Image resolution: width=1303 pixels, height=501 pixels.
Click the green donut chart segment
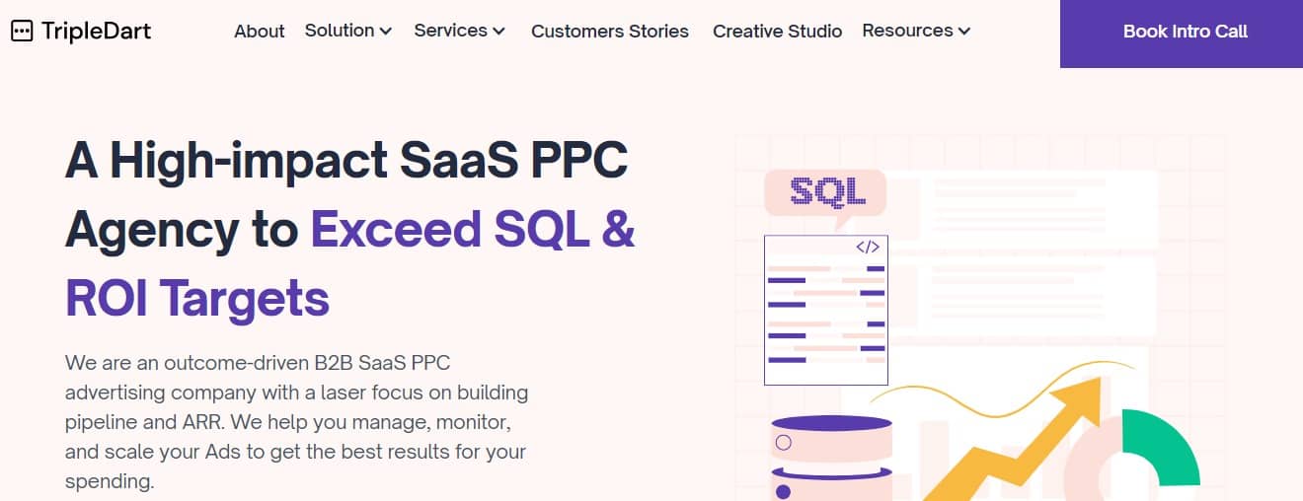pyautogui.click(x=1160, y=448)
